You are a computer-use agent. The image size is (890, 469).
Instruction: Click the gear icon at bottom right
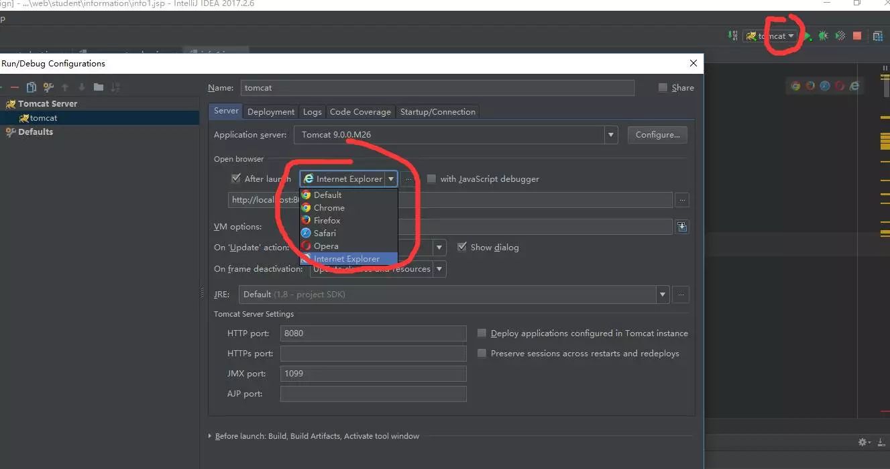pos(863,442)
